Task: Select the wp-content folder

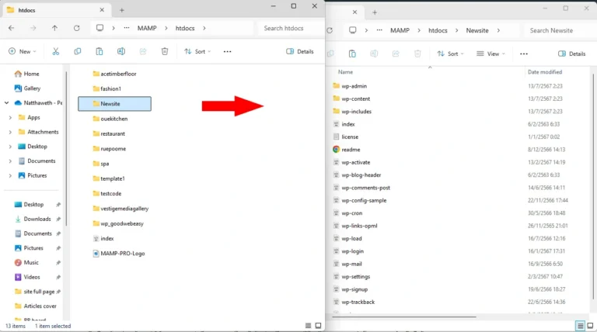Action: pyautogui.click(x=351, y=99)
